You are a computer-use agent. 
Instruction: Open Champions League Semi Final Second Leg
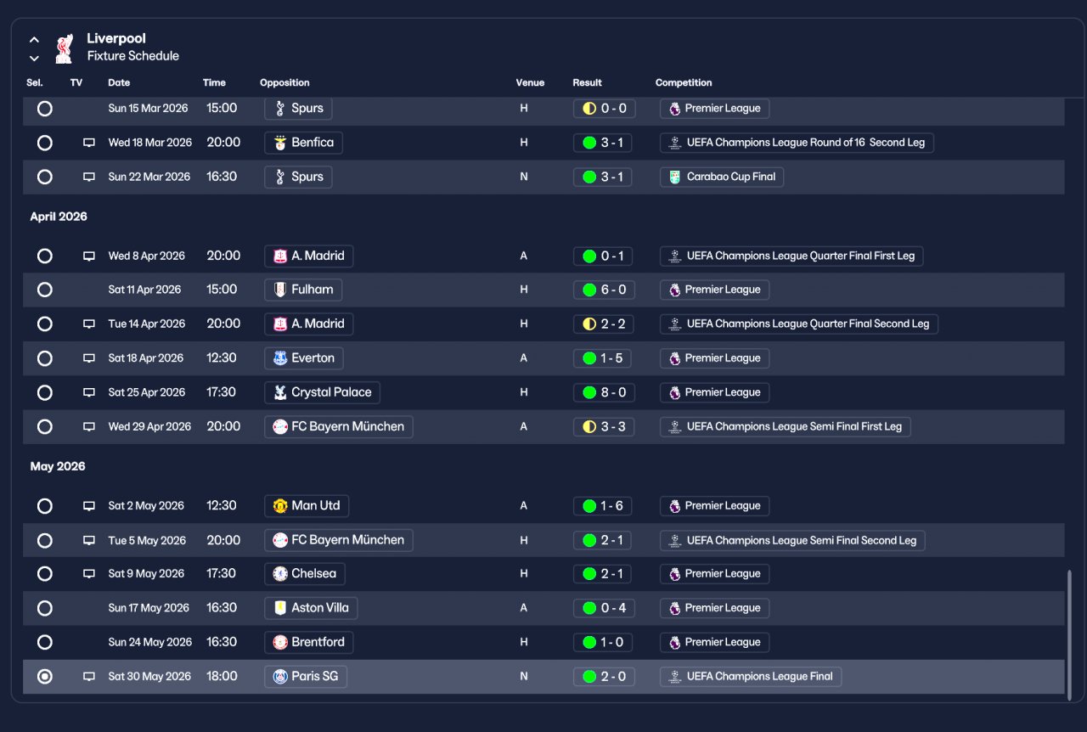pos(792,540)
